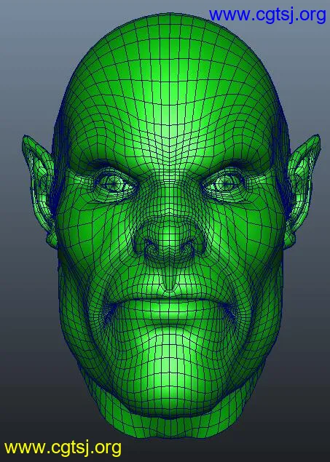Click the pupil of the right eye

(226, 185)
